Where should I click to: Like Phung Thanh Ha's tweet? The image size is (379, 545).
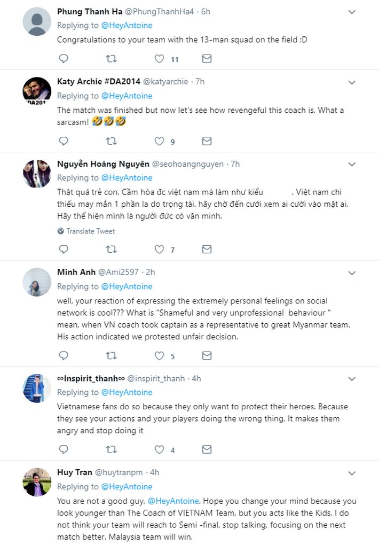tap(159, 59)
